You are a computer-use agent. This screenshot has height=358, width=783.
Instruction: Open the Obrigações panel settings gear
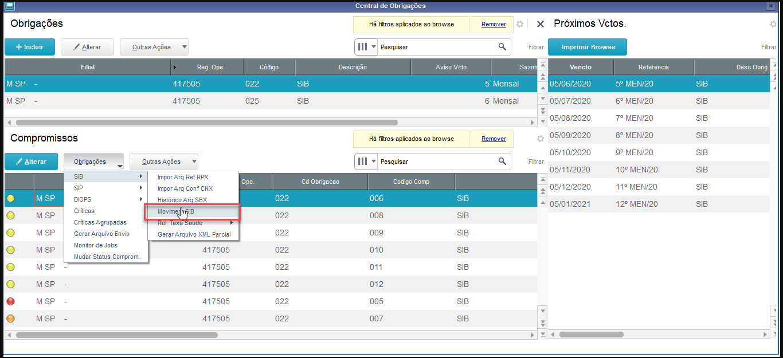click(x=520, y=24)
